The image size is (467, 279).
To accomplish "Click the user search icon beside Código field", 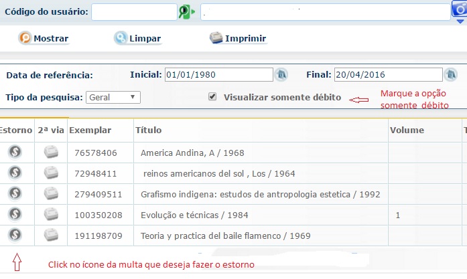I will (186, 12).
